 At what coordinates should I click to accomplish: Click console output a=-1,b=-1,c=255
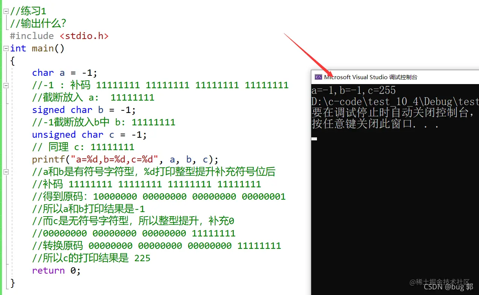[353, 90]
